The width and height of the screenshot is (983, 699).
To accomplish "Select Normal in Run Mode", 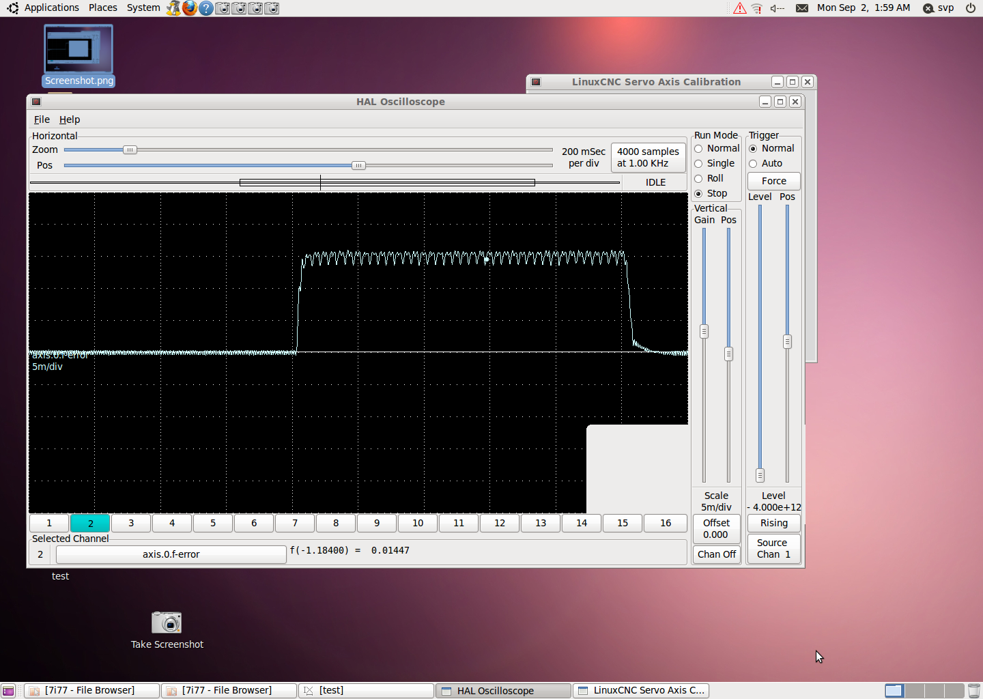I will [x=698, y=149].
